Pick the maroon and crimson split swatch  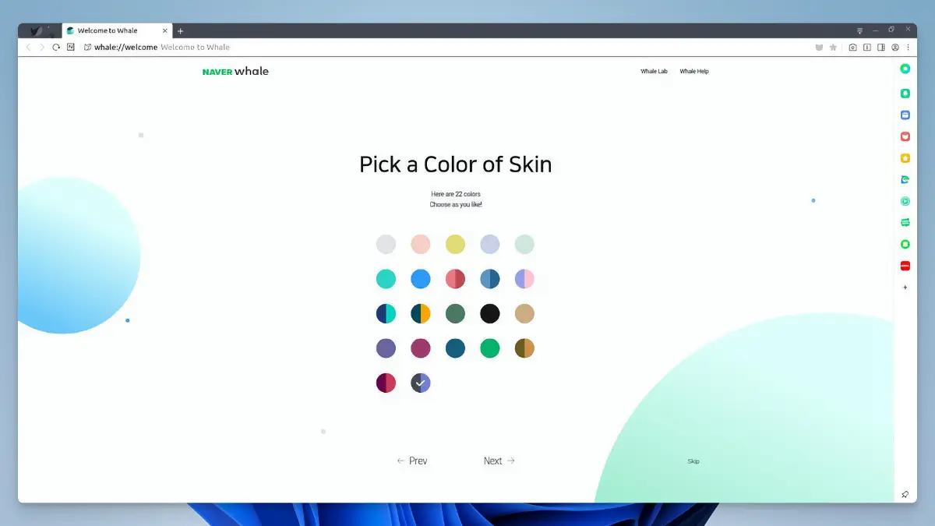click(x=386, y=383)
